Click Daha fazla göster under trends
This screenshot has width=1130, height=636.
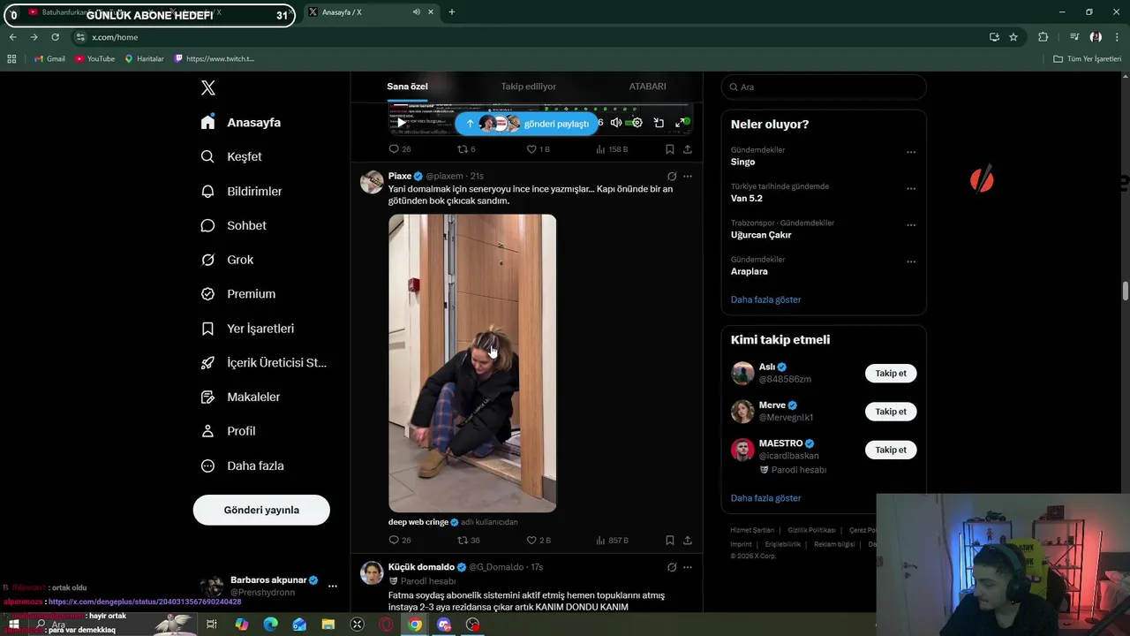[x=765, y=299]
